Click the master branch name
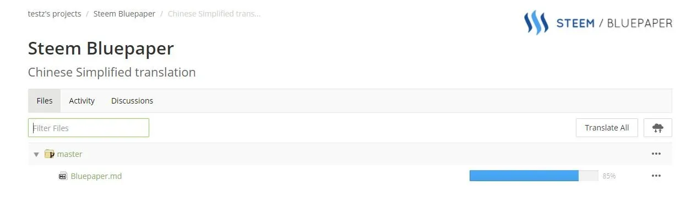Screen dimensions: 697x223 point(69,154)
